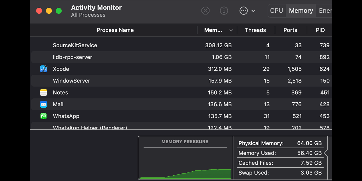
Task: Minimize window with yellow button
Action: [49, 11]
